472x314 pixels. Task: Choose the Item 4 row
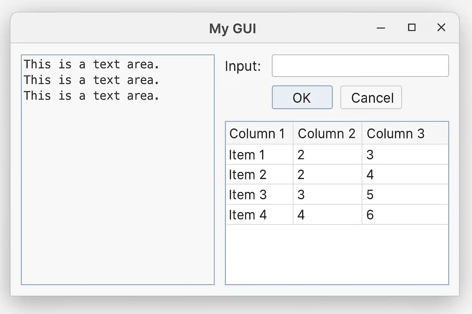248,215
